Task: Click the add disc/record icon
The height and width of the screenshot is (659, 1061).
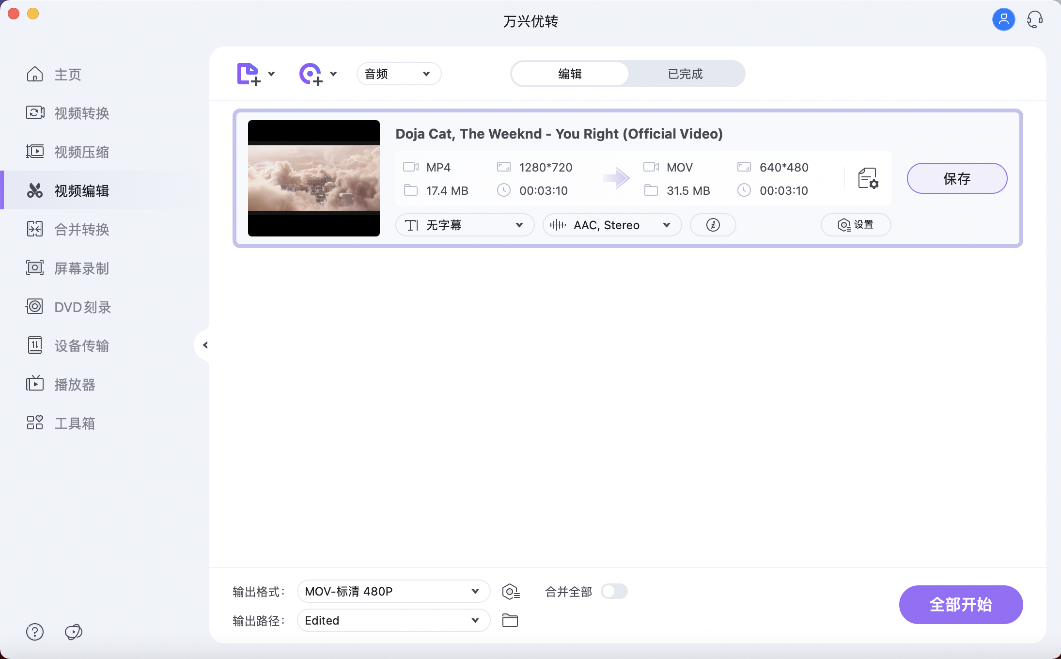Action: 311,74
